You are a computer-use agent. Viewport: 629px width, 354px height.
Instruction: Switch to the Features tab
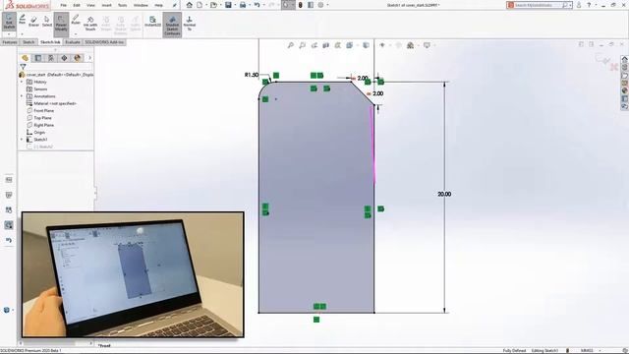tap(10, 42)
